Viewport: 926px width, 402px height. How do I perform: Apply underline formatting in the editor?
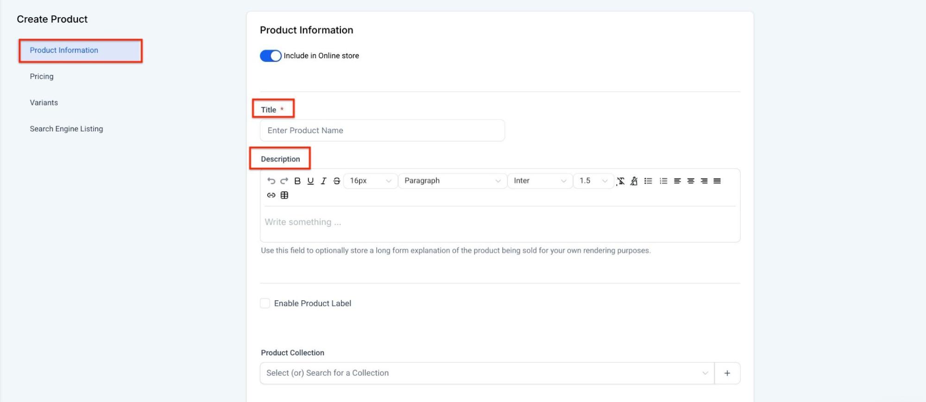pyautogui.click(x=310, y=181)
